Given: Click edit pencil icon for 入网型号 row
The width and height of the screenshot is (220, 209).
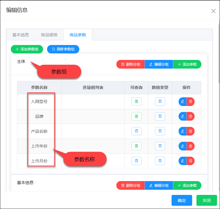Looking at the screenshot, I should pyautogui.click(x=183, y=101).
